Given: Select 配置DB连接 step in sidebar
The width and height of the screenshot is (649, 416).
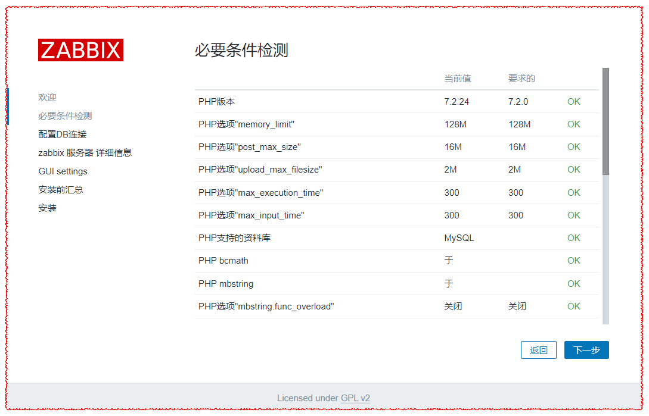Looking at the screenshot, I should (x=63, y=135).
